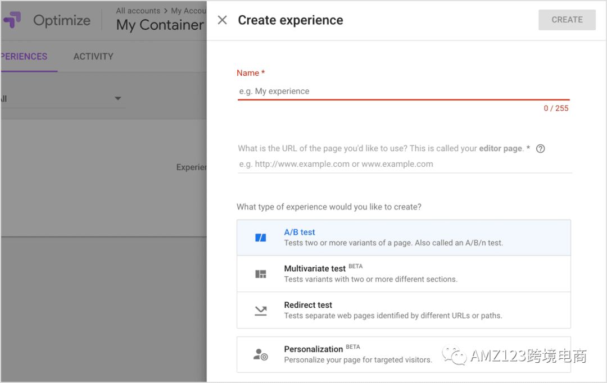Screen dimensions: 607x383
Task: Open the All accounts breadcrumb link
Action: click(138, 11)
